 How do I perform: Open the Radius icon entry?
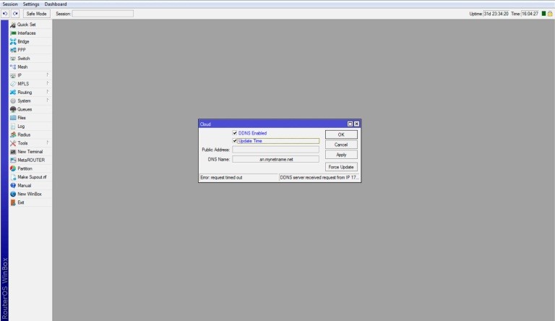coord(13,134)
